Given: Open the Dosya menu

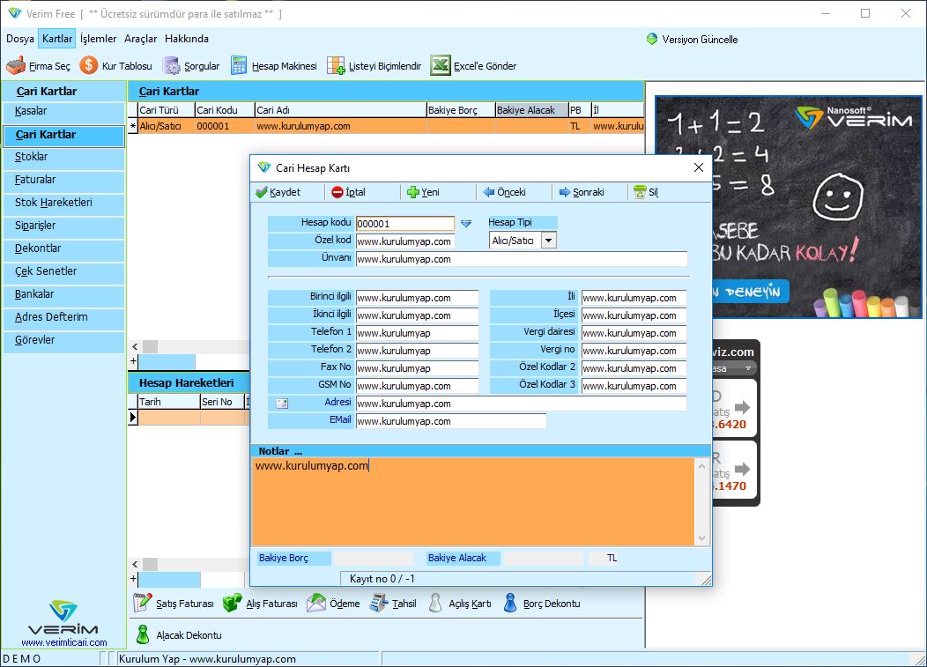Looking at the screenshot, I should [20, 39].
